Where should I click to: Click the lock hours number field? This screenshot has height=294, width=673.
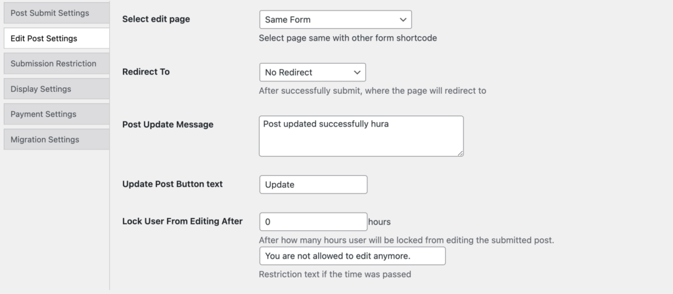[313, 222]
